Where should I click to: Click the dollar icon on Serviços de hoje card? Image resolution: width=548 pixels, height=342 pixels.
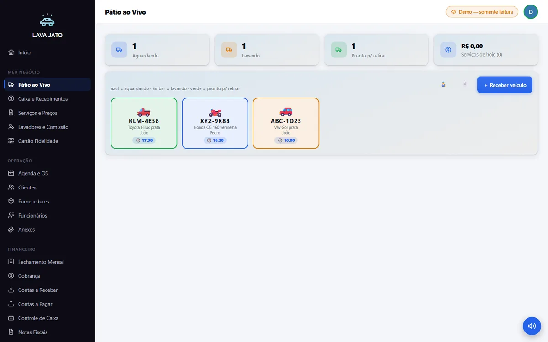pos(448,50)
